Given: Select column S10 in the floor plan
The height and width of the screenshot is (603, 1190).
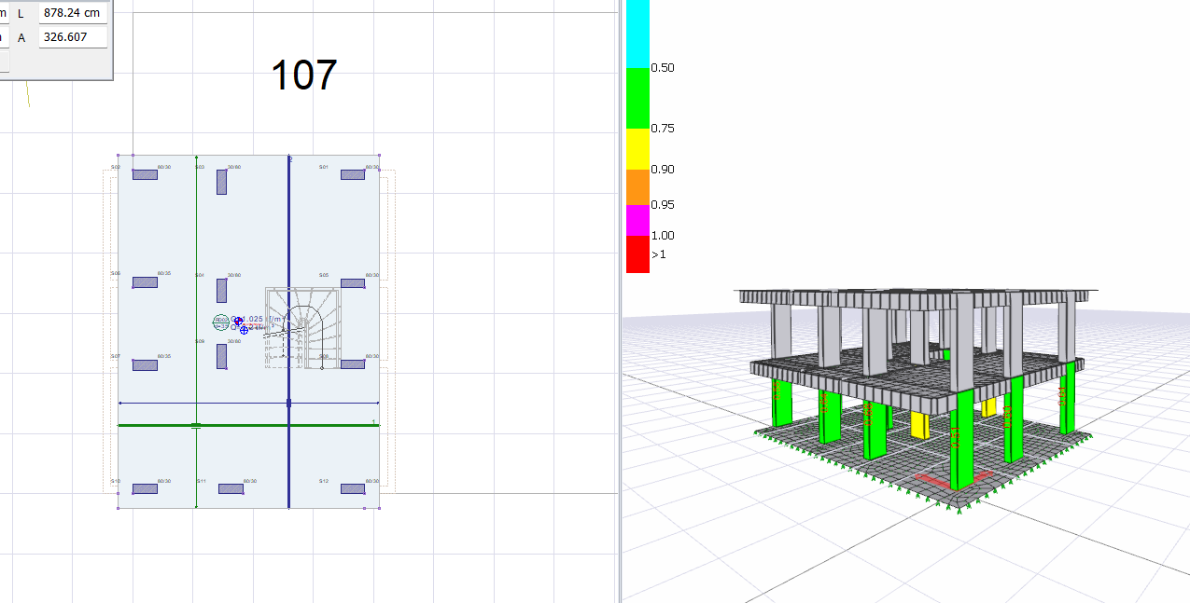Looking at the screenshot, I should (145, 488).
